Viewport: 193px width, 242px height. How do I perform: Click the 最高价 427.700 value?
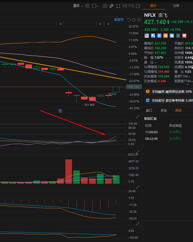160,43
